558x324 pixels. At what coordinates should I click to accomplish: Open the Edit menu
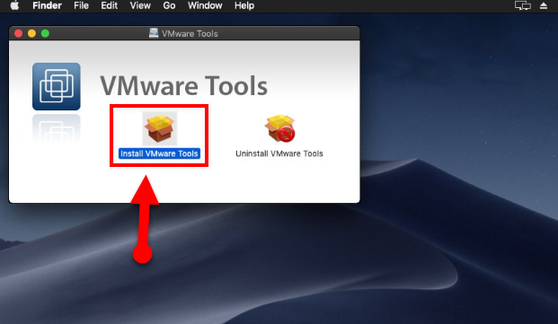(x=109, y=5)
